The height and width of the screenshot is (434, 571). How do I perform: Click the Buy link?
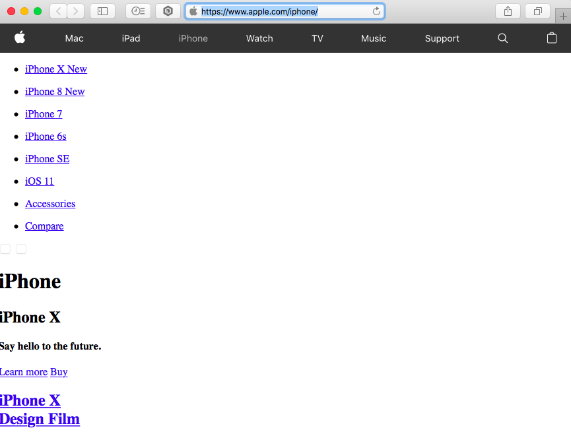59,372
